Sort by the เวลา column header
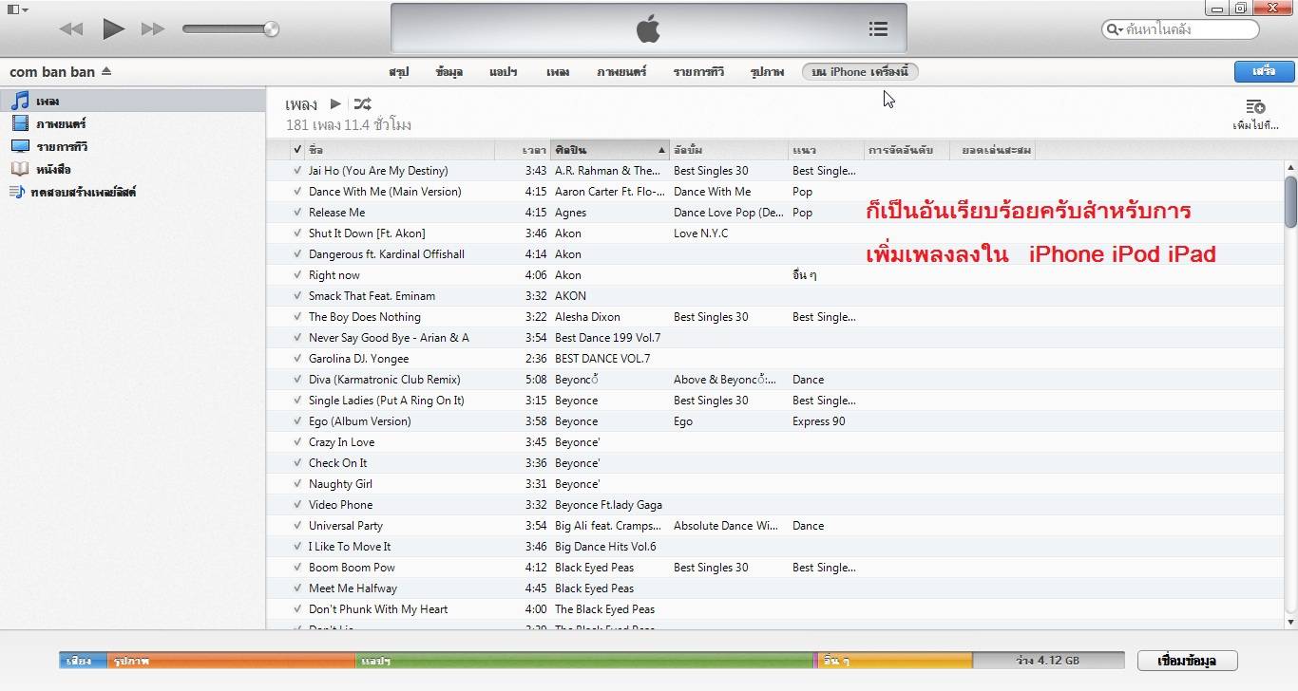Screen dimensions: 1298x691 coord(522,150)
